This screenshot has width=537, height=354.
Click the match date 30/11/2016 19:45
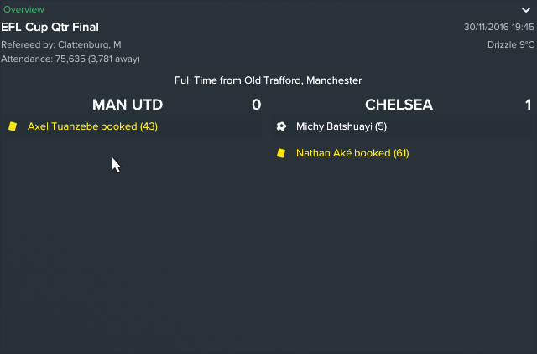click(x=499, y=27)
